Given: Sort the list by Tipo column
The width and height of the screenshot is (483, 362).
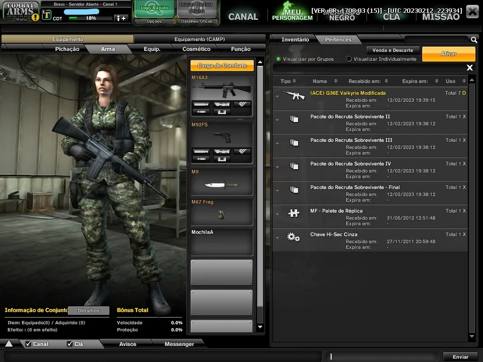Looking at the screenshot, I should [x=288, y=81].
